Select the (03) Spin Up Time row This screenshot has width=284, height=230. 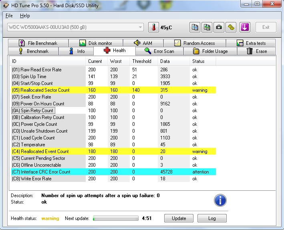pos(114,77)
